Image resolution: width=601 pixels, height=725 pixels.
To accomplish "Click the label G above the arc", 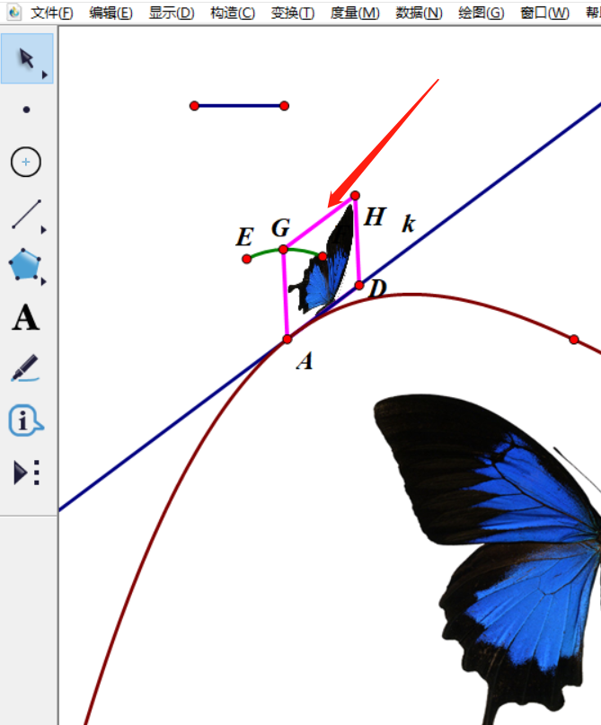I will pos(280,227).
